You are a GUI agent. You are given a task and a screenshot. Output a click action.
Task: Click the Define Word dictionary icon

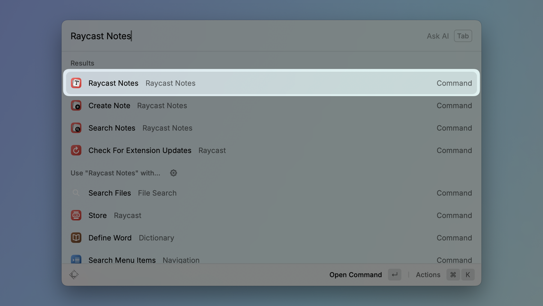click(x=76, y=238)
